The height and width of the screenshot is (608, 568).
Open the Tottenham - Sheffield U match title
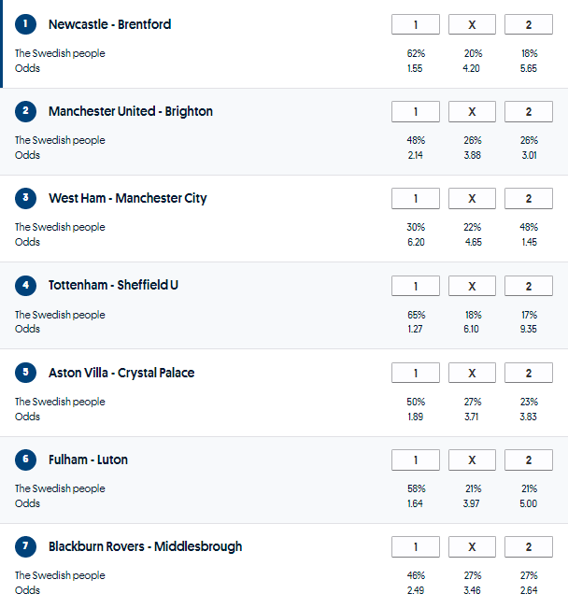[x=113, y=285]
